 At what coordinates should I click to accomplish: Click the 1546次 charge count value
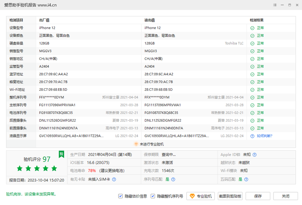click(x=168, y=171)
